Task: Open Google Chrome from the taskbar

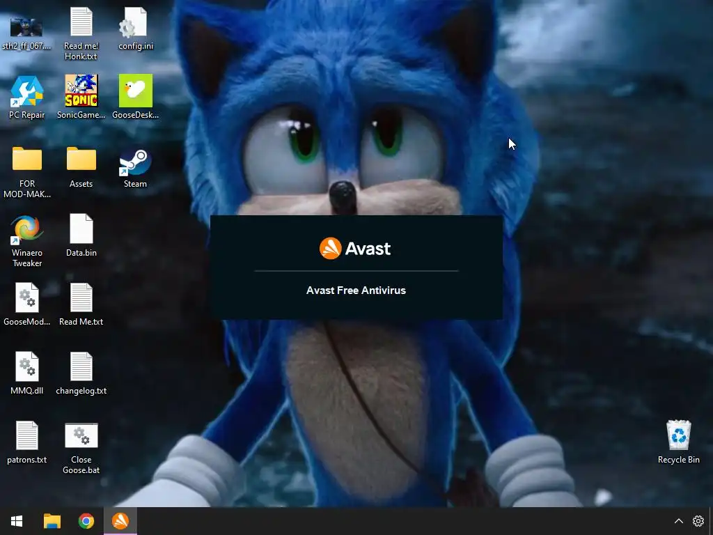Action: [x=86, y=521]
